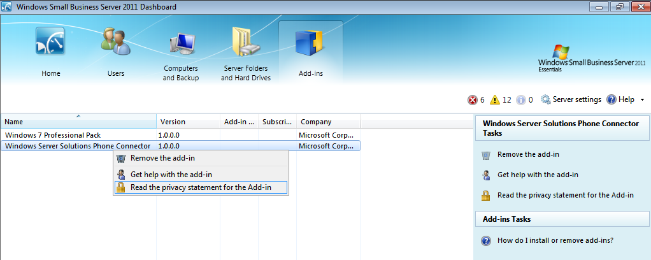Click the red critical alerts icon
The height and width of the screenshot is (260, 651).
point(473,100)
